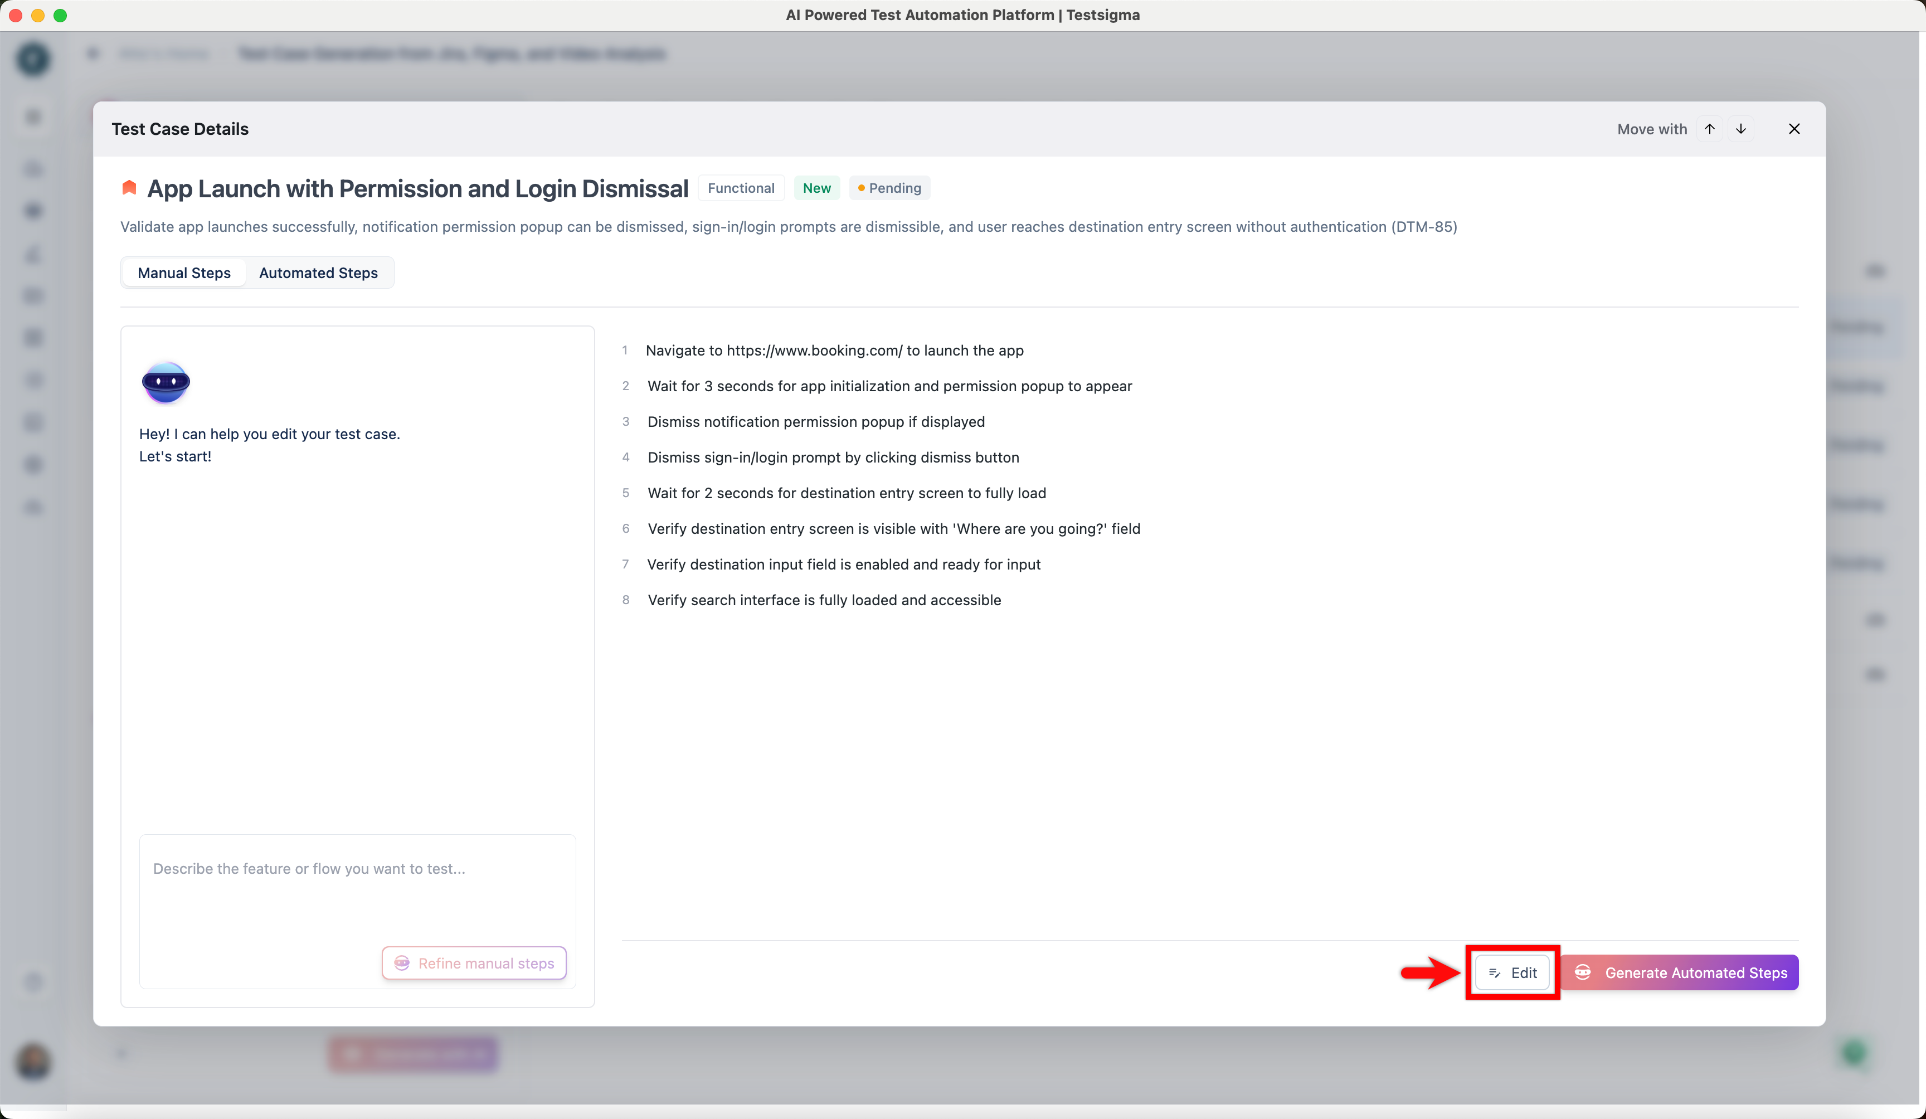Click the down arrow next to Move with
1926x1119 pixels.
[x=1740, y=128]
